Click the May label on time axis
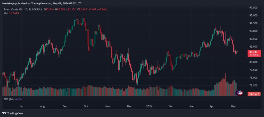This screenshot has width=264, height=117. tap(233, 106)
